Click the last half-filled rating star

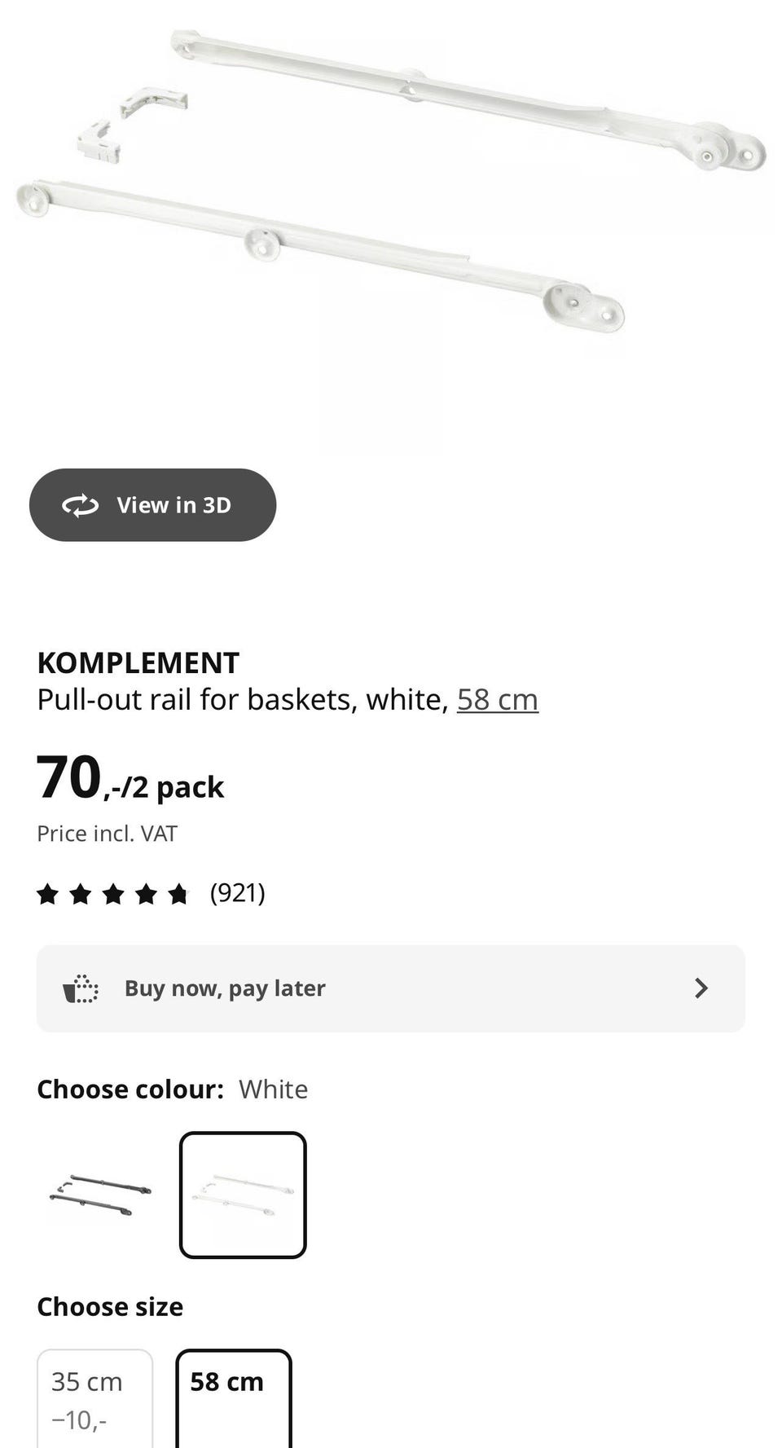178,894
